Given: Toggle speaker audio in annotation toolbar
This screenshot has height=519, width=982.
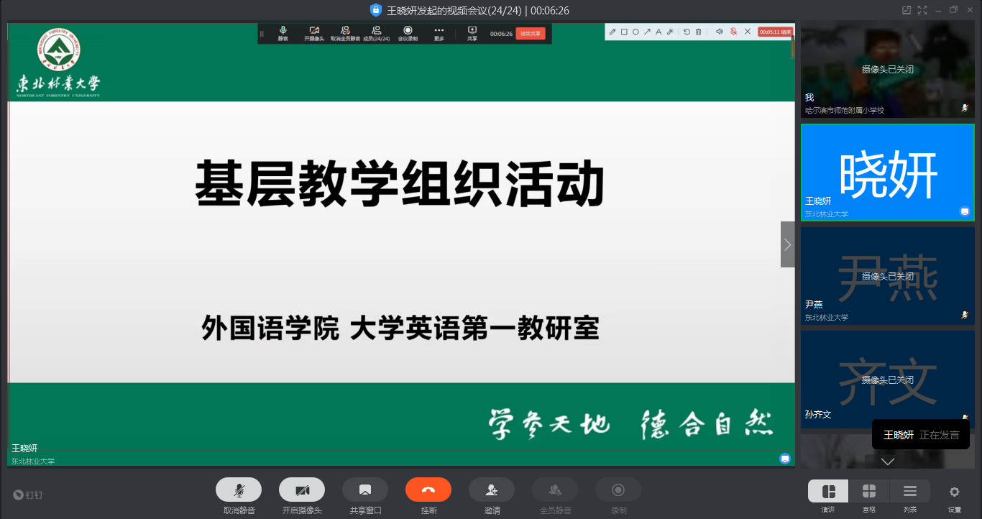Looking at the screenshot, I should click(x=720, y=32).
